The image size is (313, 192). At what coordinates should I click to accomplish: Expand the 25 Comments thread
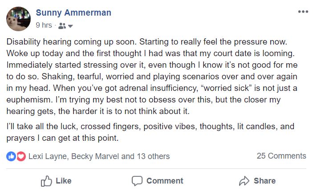tap(281, 156)
